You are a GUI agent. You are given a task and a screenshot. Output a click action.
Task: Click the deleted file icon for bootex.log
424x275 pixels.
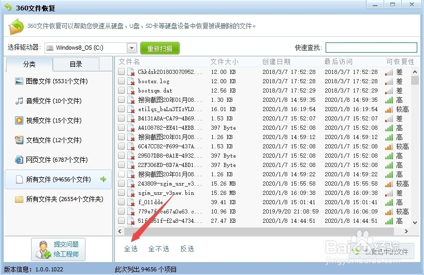[131, 81]
